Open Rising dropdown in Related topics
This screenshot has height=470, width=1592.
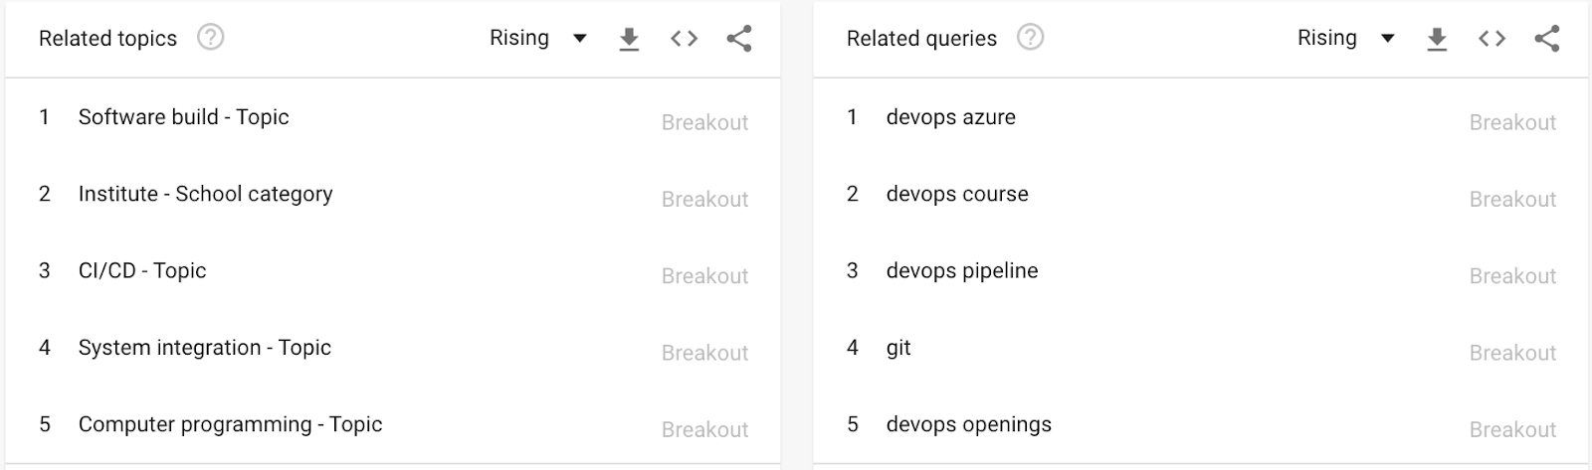(538, 38)
